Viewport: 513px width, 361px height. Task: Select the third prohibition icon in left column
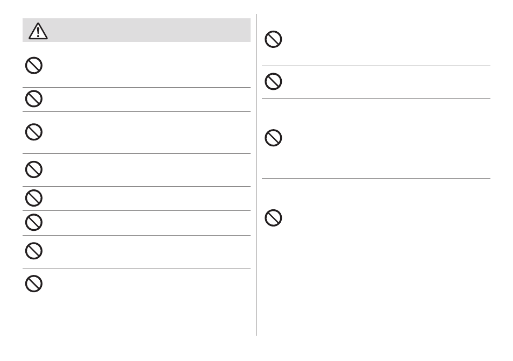pyautogui.click(x=34, y=132)
